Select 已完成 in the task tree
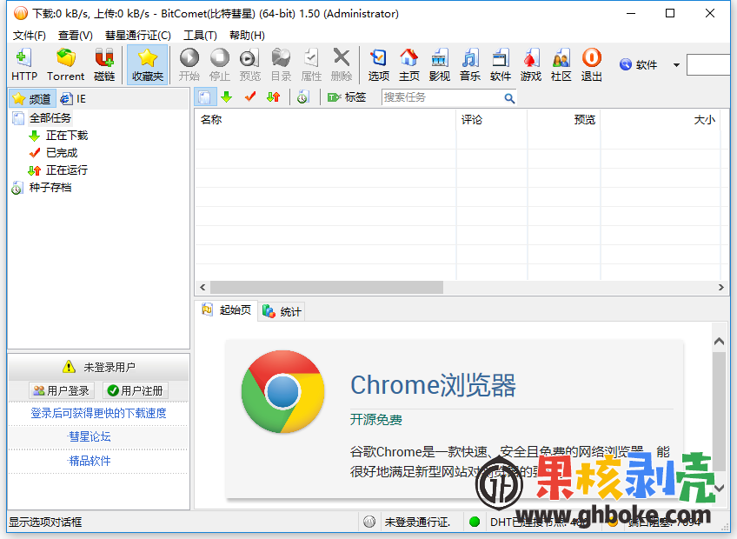This screenshot has width=737, height=539. [x=62, y=153]
